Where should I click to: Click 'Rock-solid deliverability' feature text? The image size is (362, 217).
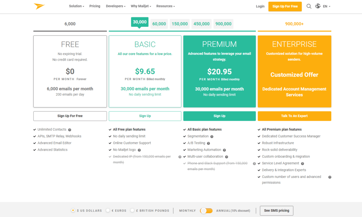279,150
